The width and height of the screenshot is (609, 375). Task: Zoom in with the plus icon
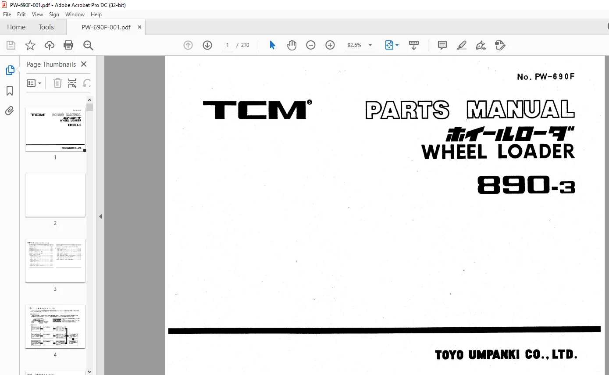click(330, 45)
